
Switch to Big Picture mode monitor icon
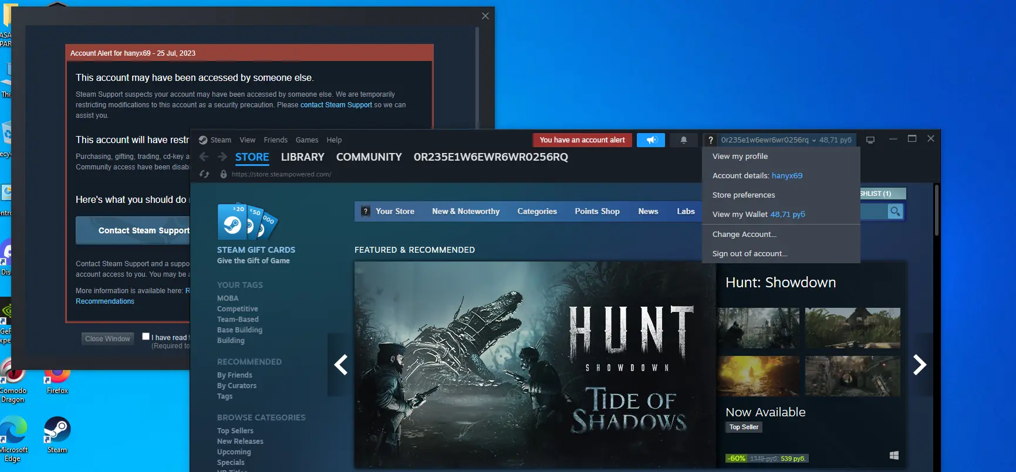pyautogui.click(x=870, y=140)
